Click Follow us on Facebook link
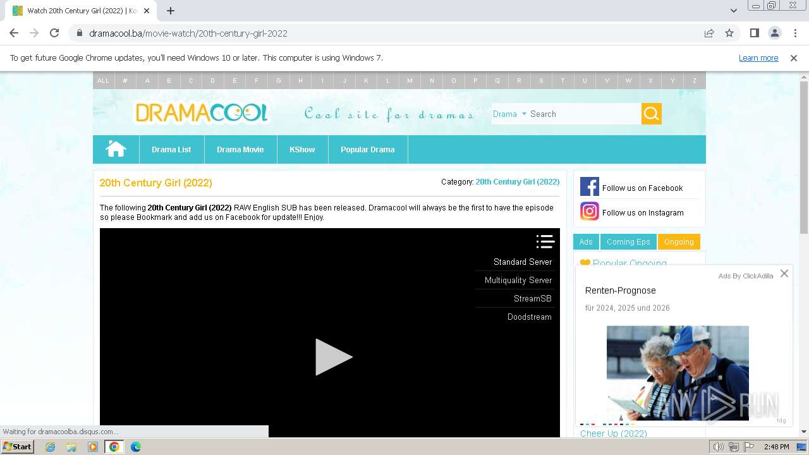 pyautogui.click(x=642, y=188)
